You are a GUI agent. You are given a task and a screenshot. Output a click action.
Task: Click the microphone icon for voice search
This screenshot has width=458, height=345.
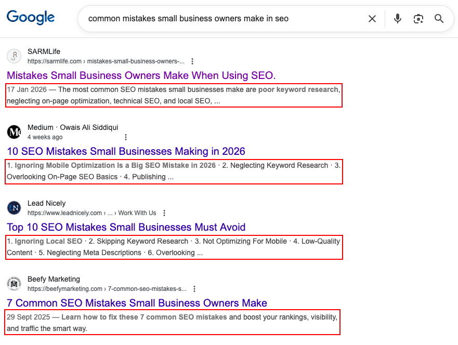(397, 18)
